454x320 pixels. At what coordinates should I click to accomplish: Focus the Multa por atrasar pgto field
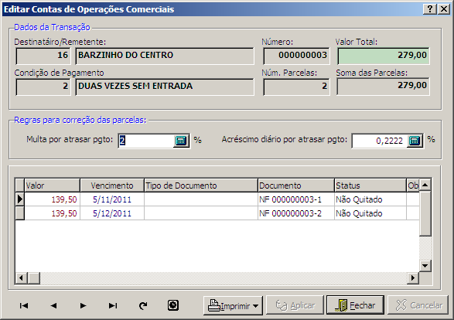[146, 141]
